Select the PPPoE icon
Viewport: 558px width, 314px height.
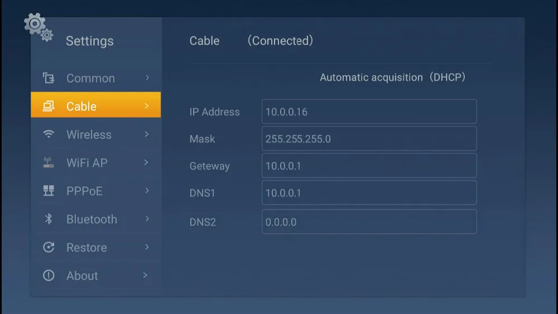(x=49, y=191)
